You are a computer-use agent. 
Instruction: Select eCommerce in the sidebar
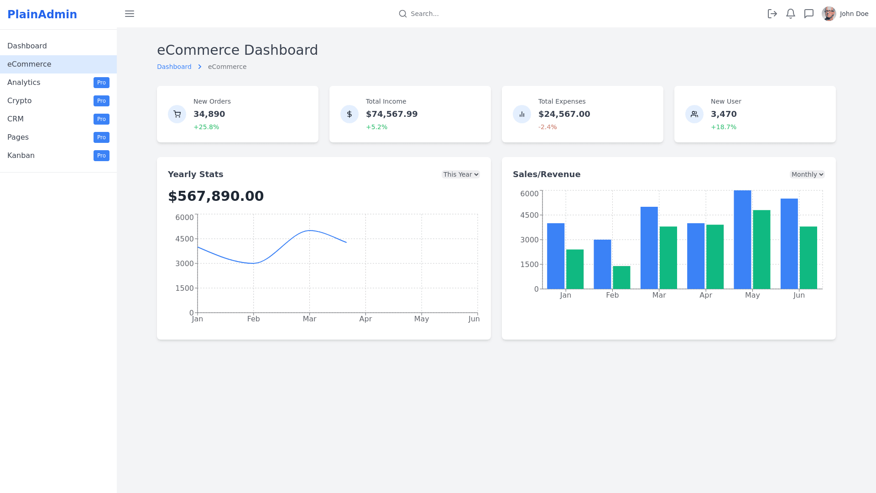(29, 64)
